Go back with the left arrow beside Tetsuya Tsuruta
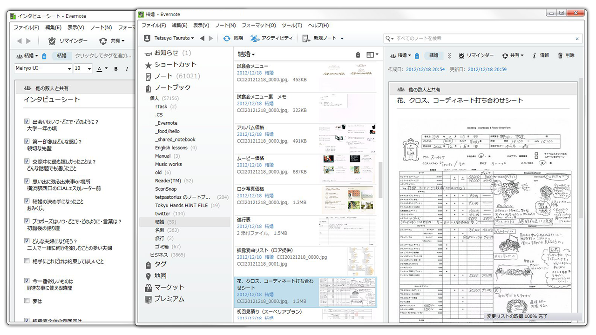Image resolution: width=596 pixels, height=335 pixels. point(202,38)
